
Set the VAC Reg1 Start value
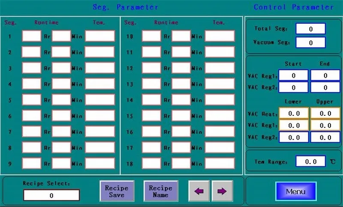click(293, 75)
